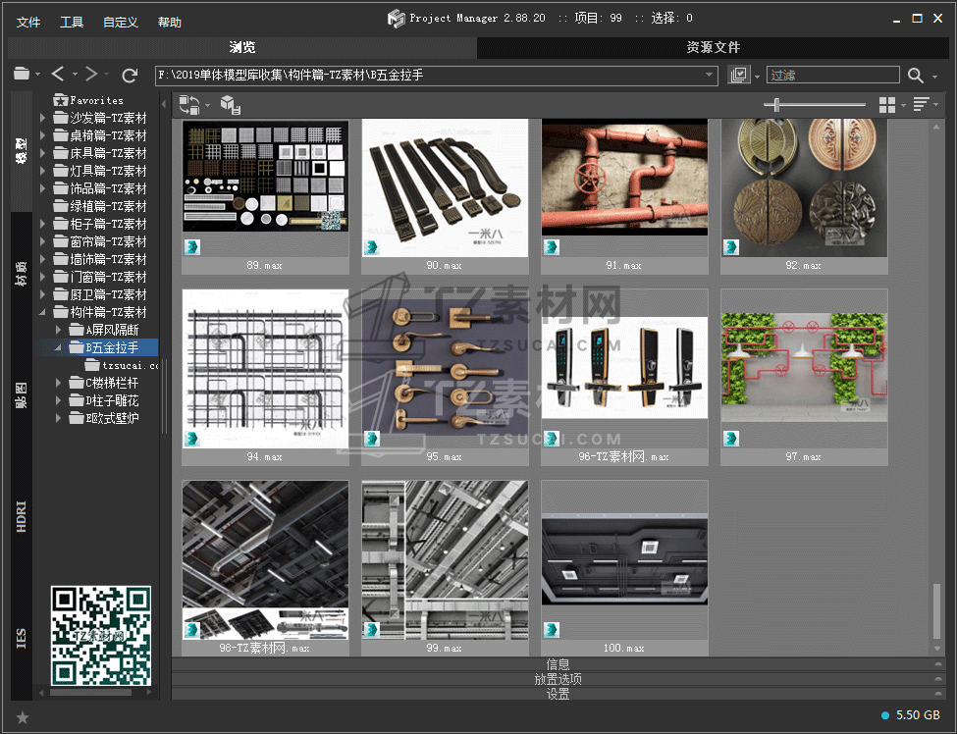Expand the 设置 section bar

(558, 694)
